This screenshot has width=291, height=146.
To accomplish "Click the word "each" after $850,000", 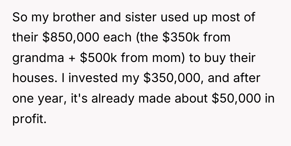I will pyautogui.click(x=117, y=37).
